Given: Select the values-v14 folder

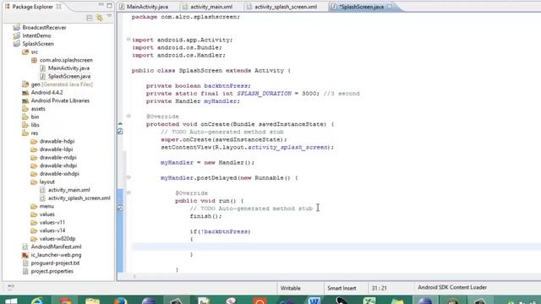Looking at the screenshot, I should click(52, 231).
